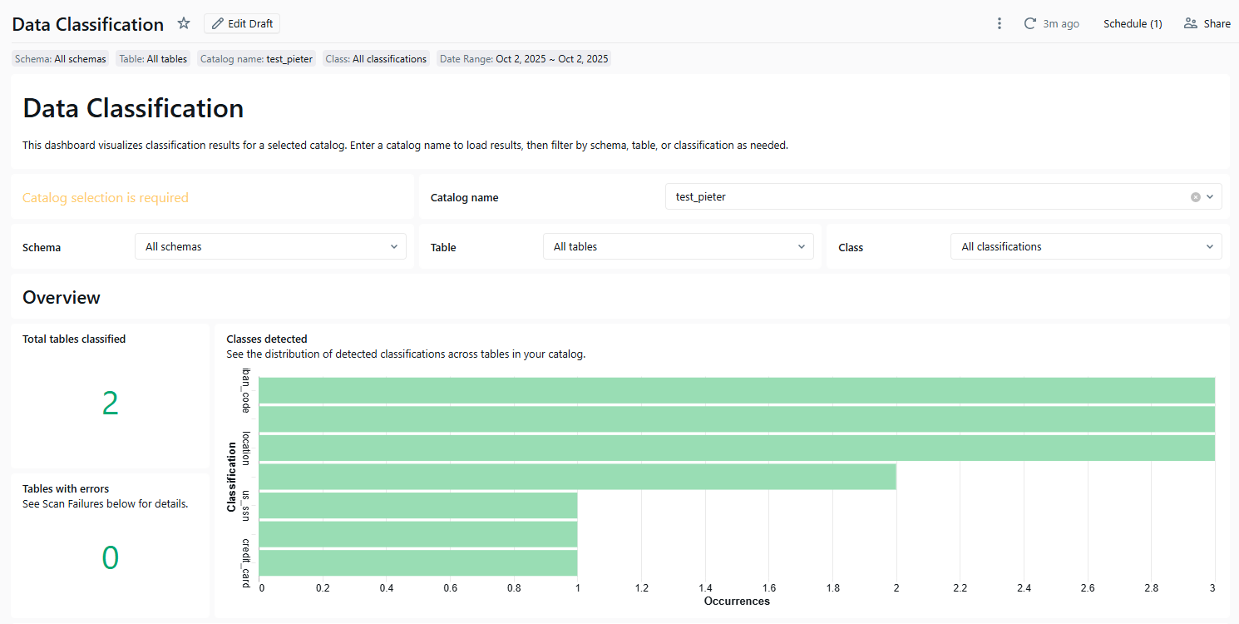
Task: Clear the test_pieter catalog name selection
Action: click(1195, 197)
